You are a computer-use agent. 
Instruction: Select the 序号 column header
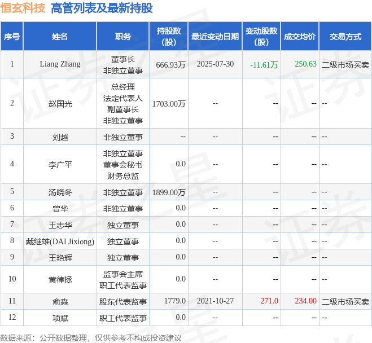[12, 37]
